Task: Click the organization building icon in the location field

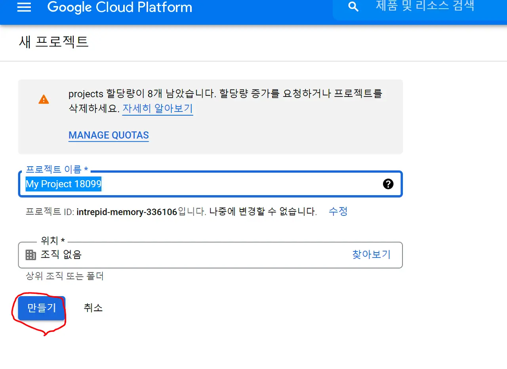Action: tap(30, 255)
